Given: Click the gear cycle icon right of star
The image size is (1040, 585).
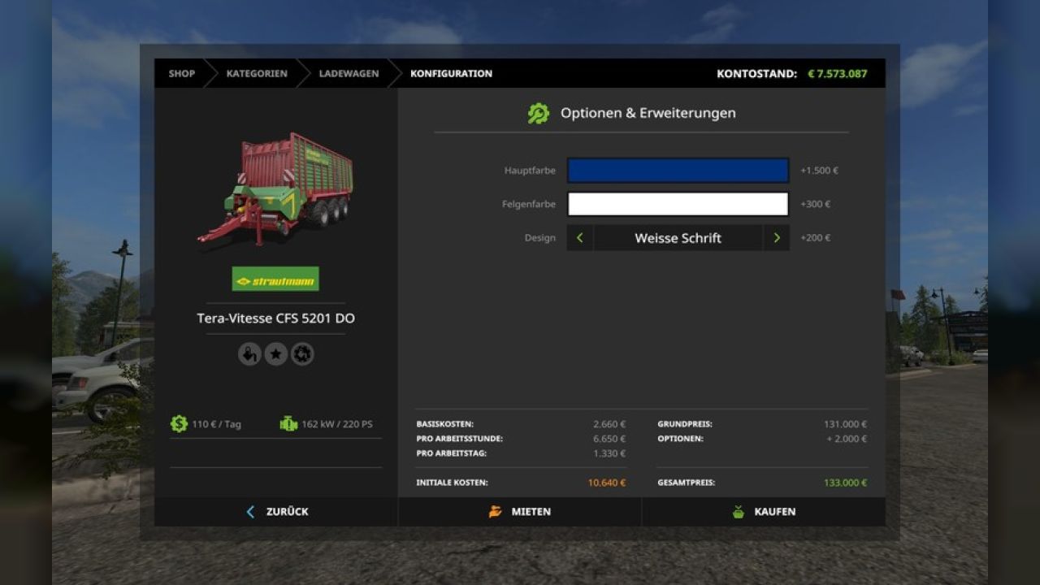Looking at the screenshot, I should click(x=302, y=354).
